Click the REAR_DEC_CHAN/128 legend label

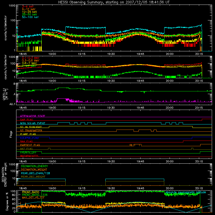click(x=35, y=173)
